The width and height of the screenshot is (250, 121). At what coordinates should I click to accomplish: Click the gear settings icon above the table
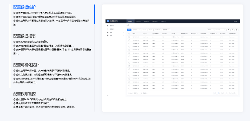pyautogui.click(x=236, y=30)
